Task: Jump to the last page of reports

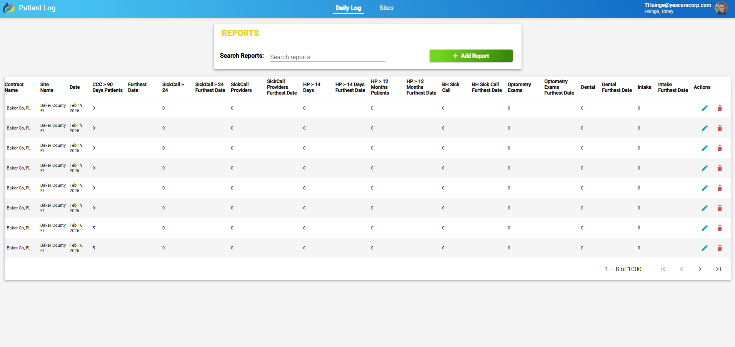Action: [x=718, y=269]
